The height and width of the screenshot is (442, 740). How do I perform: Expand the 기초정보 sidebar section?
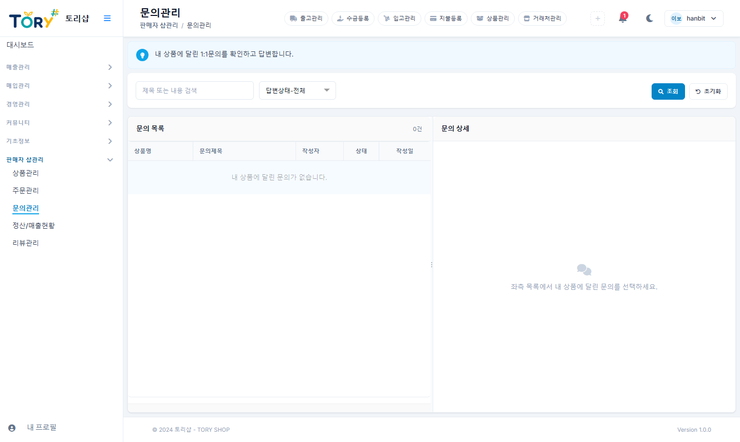59,141
